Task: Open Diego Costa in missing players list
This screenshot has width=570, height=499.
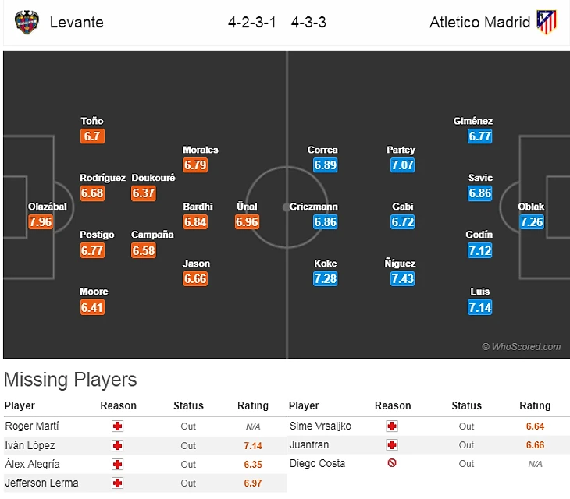Action: tap(316, 463)
